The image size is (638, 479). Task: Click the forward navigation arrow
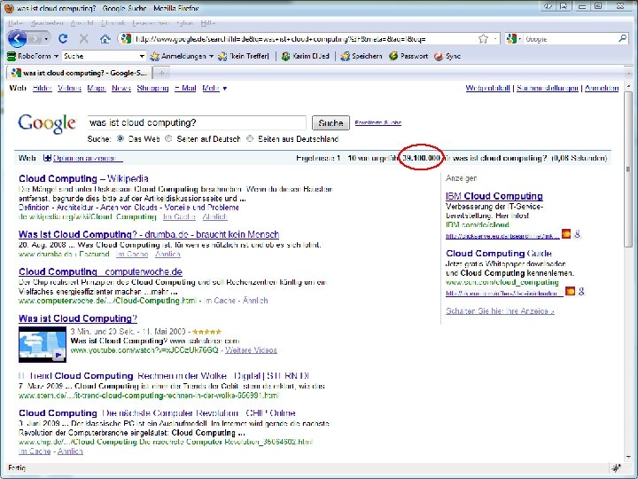coord(35,39)
